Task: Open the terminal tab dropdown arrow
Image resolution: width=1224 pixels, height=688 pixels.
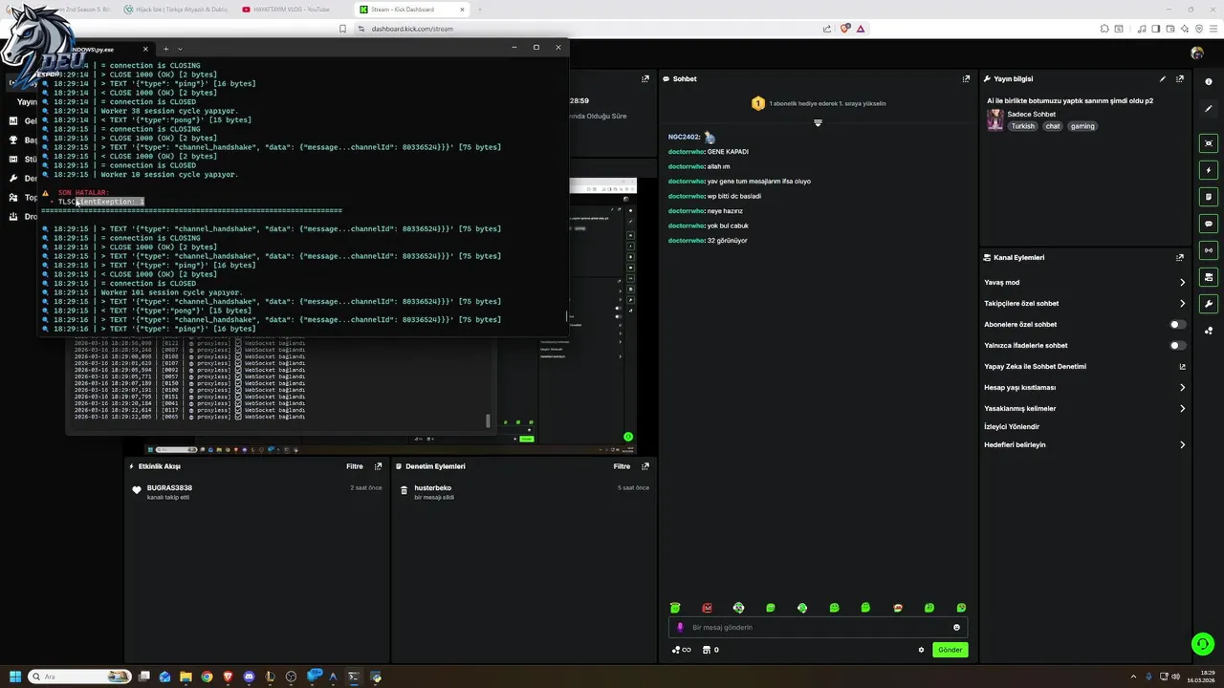Action: click(180, 49)
